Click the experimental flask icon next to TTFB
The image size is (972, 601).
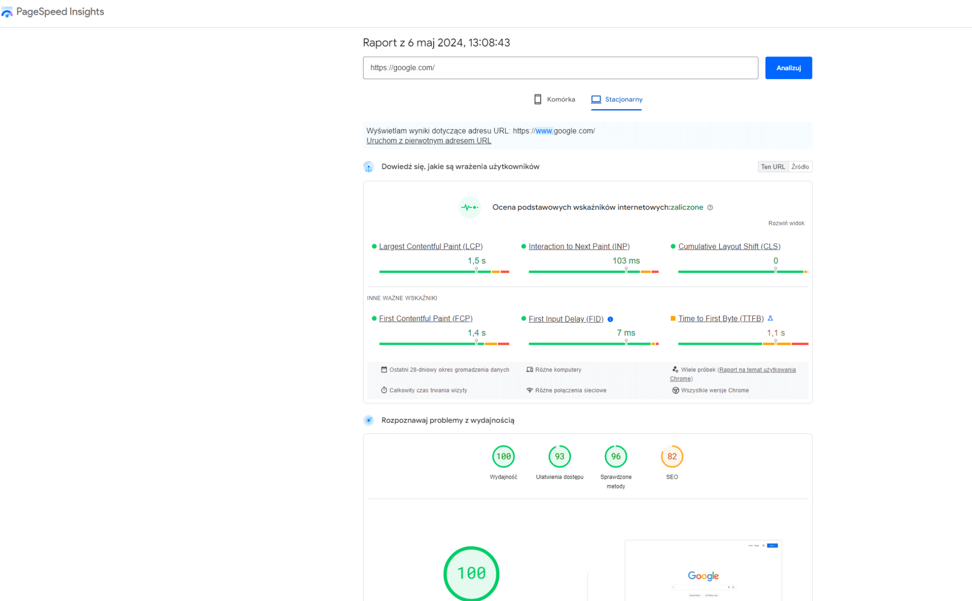point(770,318)
